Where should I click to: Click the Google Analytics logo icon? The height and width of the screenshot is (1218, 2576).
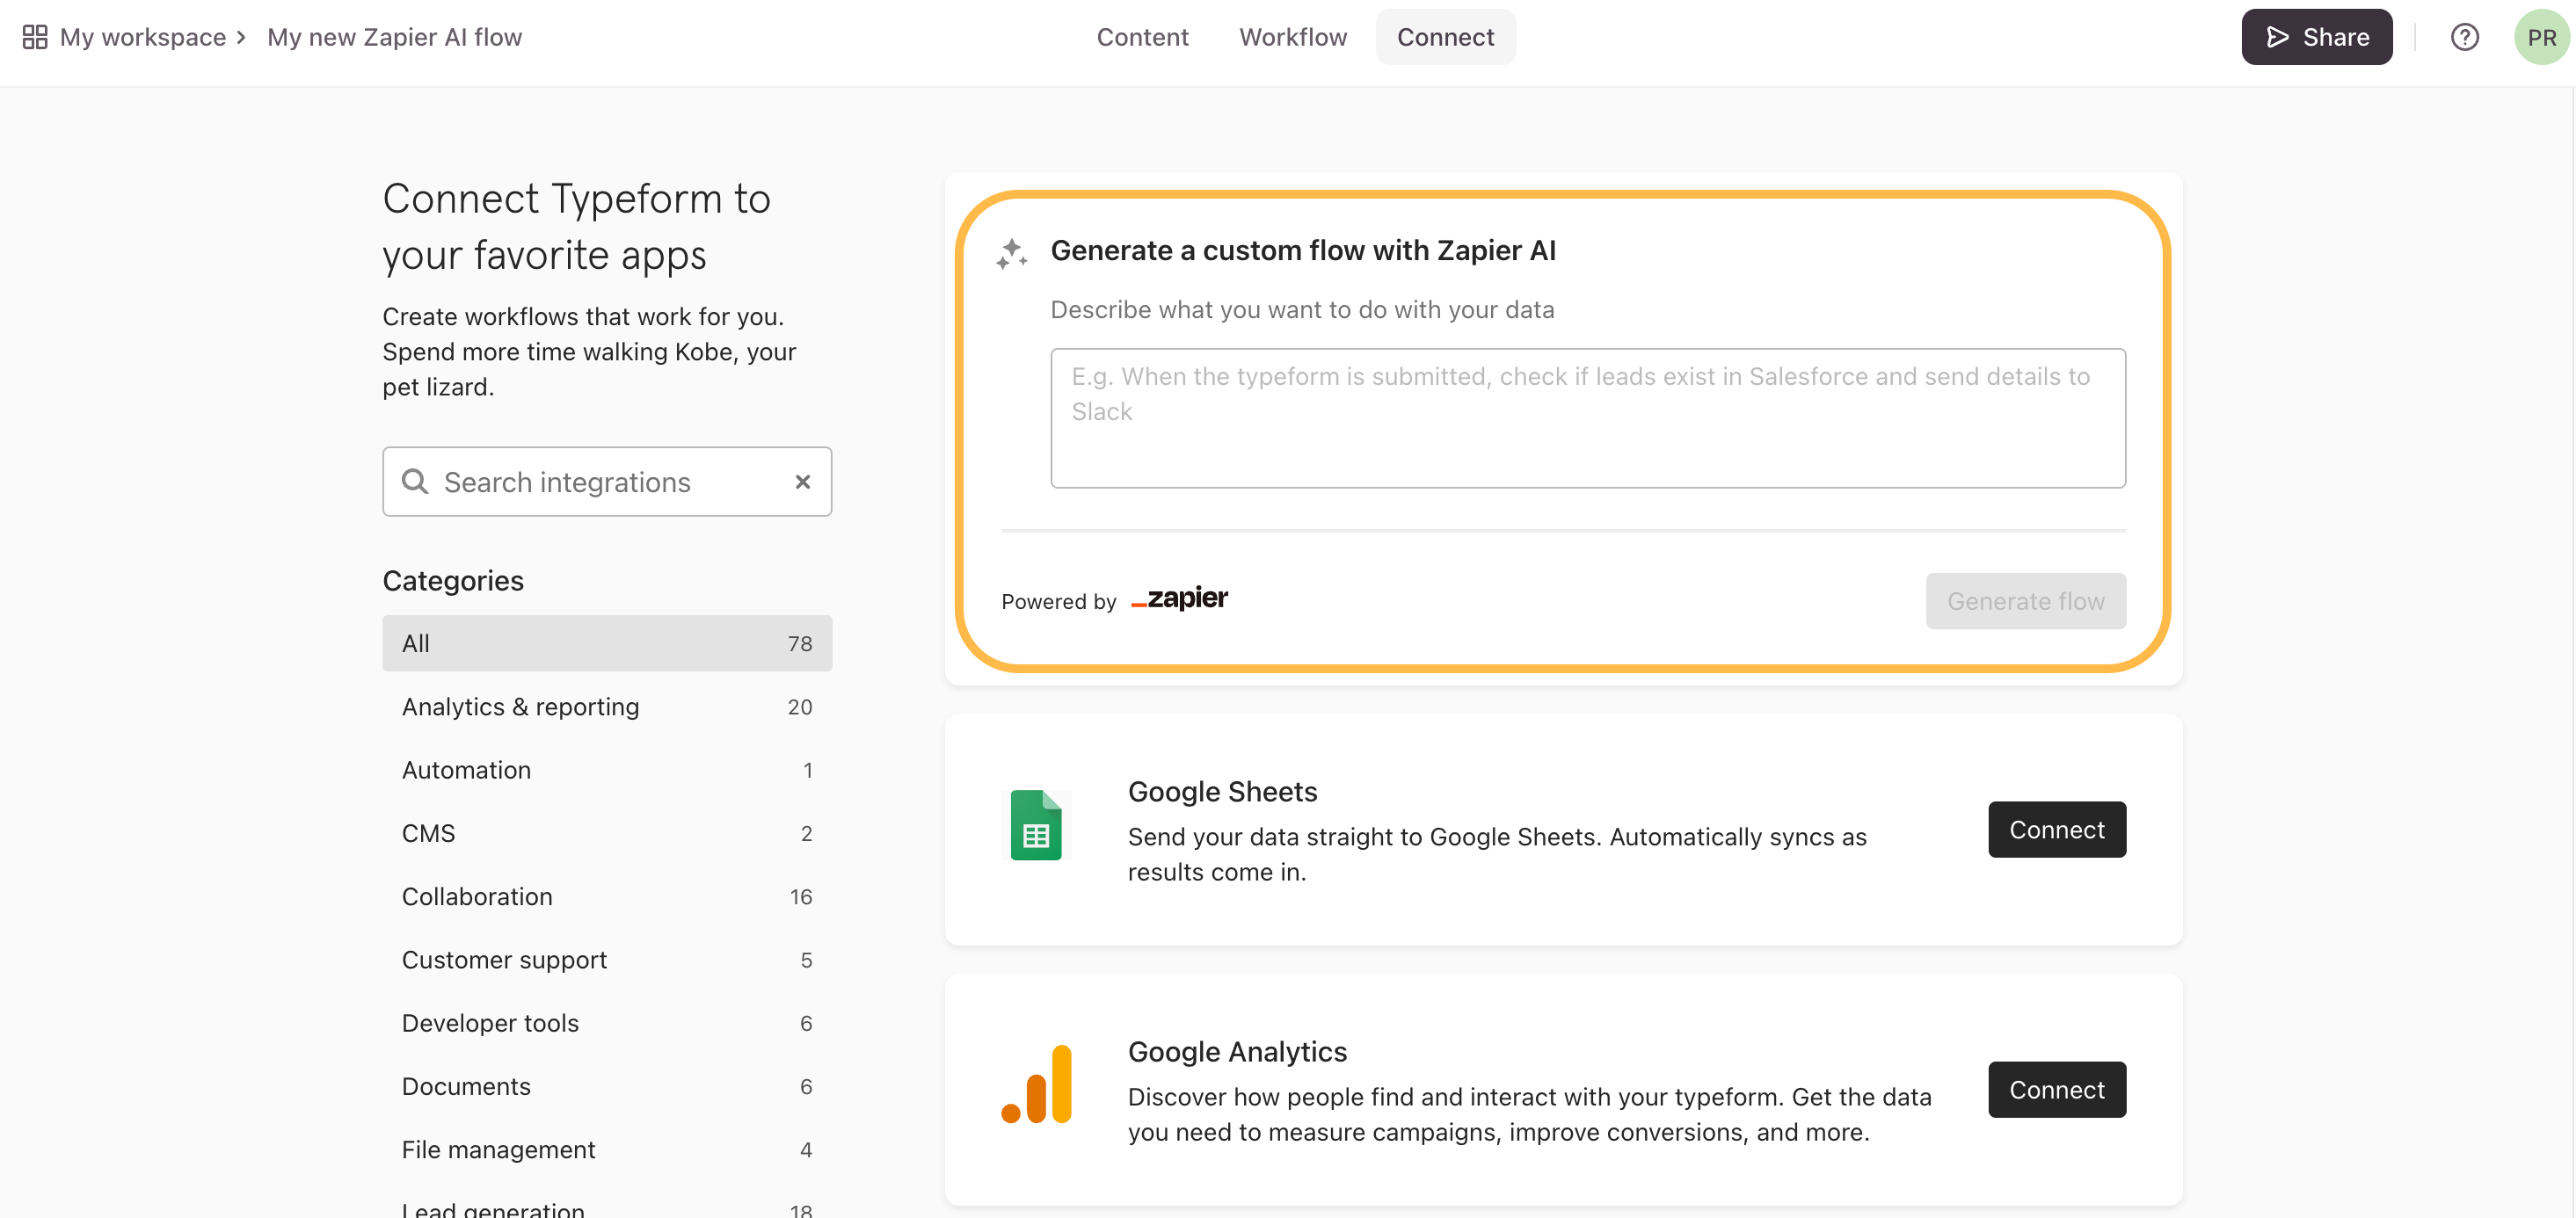tap(1035, 1085)
